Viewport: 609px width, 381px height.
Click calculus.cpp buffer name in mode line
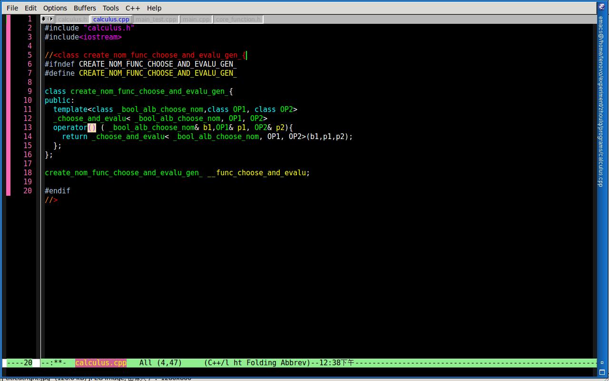click(x=101, y=362)
